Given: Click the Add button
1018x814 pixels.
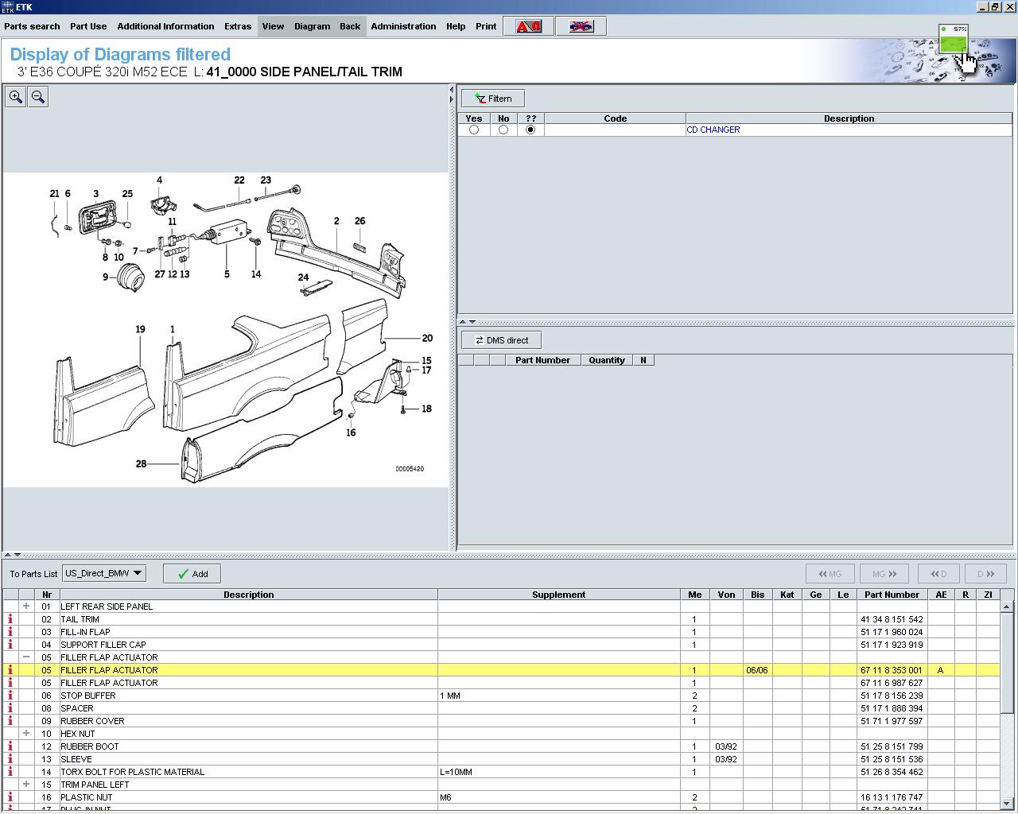Looking at the screenshot, I should 192,574.
